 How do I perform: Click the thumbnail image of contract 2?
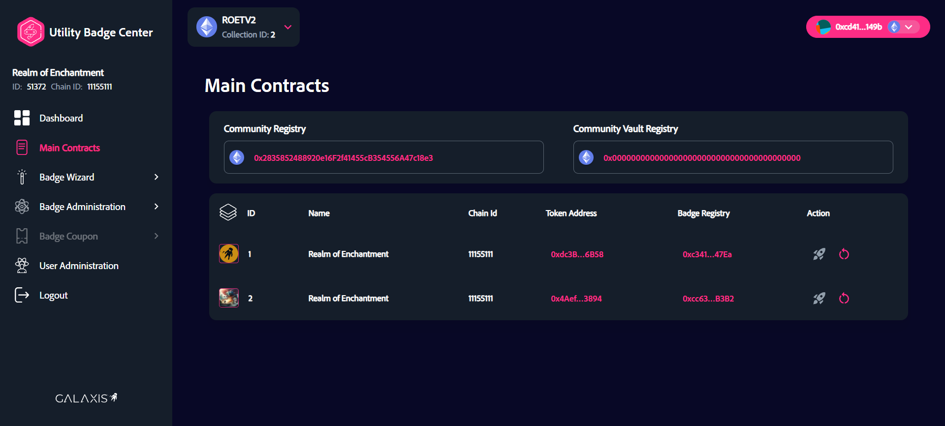pyautogui.click(x=229, y=298)
